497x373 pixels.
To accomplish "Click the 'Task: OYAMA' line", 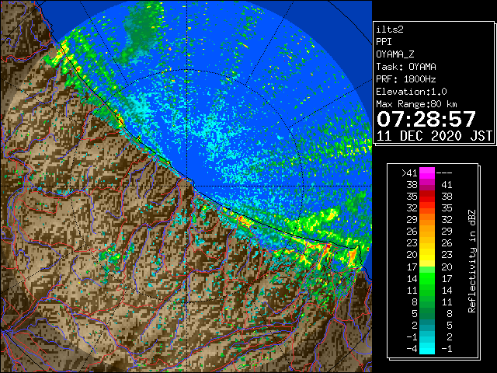I will pos(406,67).
